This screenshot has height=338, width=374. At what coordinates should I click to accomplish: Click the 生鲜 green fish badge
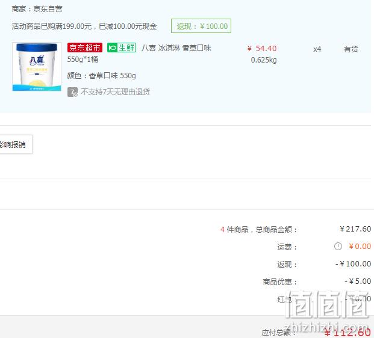click(x=122, y=48)
